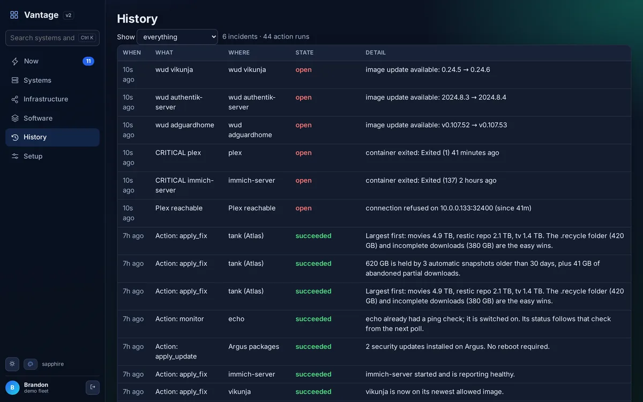Image resolution: width=643 pixels, height=402 pixels.
Task: Click the v0.107.52 to v0.107.53 update detail
Action: point(436,125)
